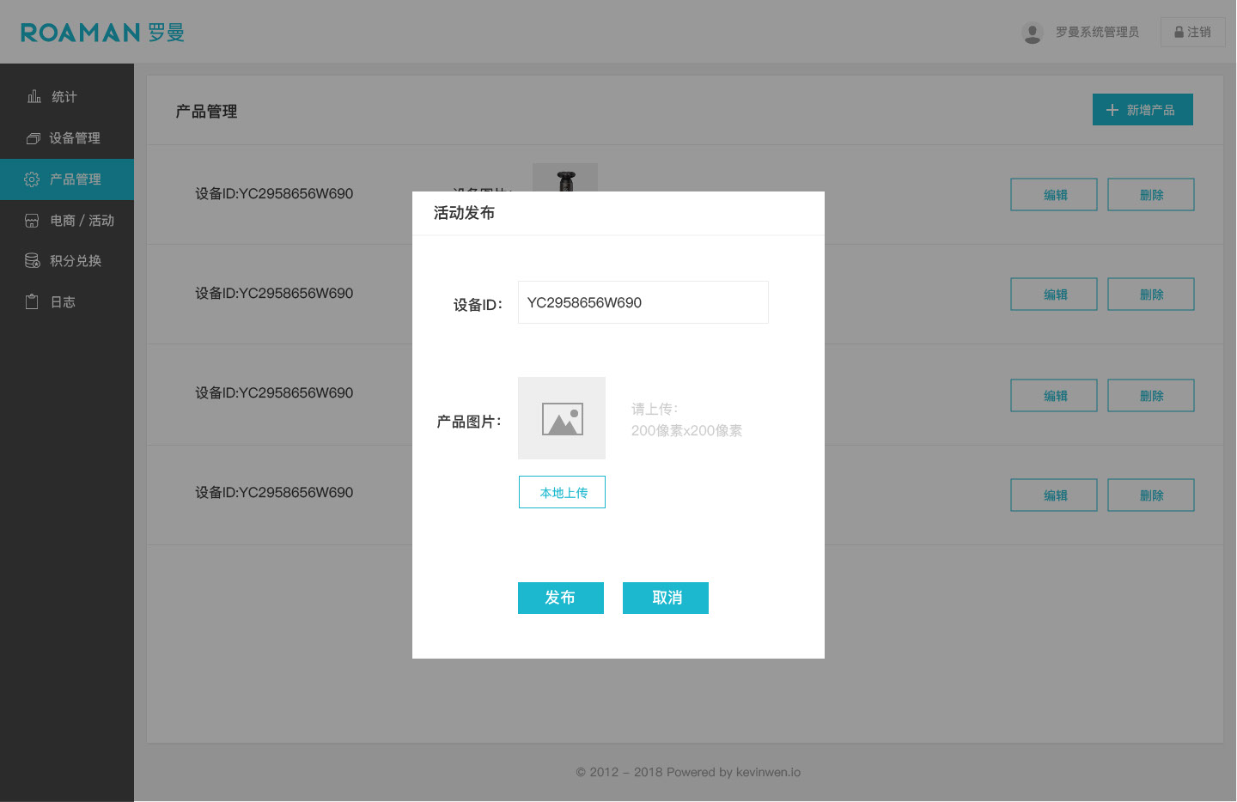Click the product management gear icon
1237x802 pixels.
click(x=32, y=179)
